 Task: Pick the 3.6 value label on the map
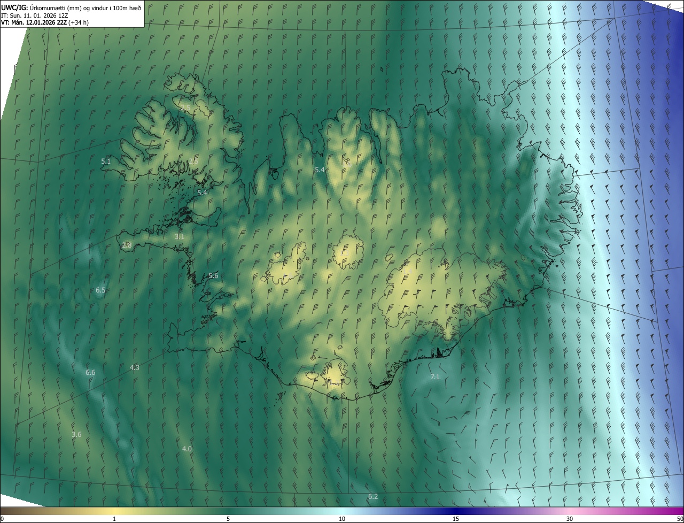click(x=76, y=435)
